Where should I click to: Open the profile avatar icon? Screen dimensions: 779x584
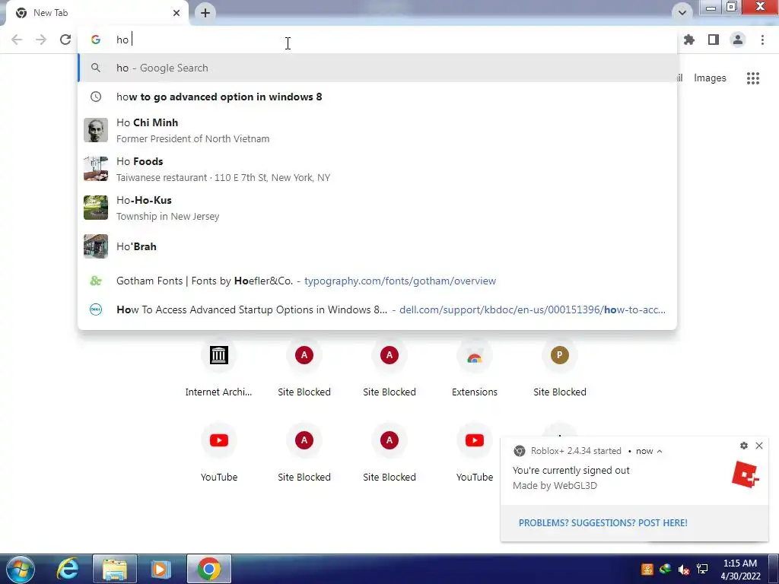pos(738,40)
